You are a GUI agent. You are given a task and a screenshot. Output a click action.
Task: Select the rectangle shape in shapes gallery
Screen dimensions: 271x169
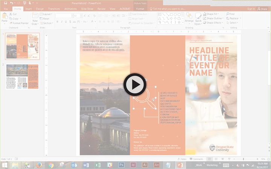[172, 15]
